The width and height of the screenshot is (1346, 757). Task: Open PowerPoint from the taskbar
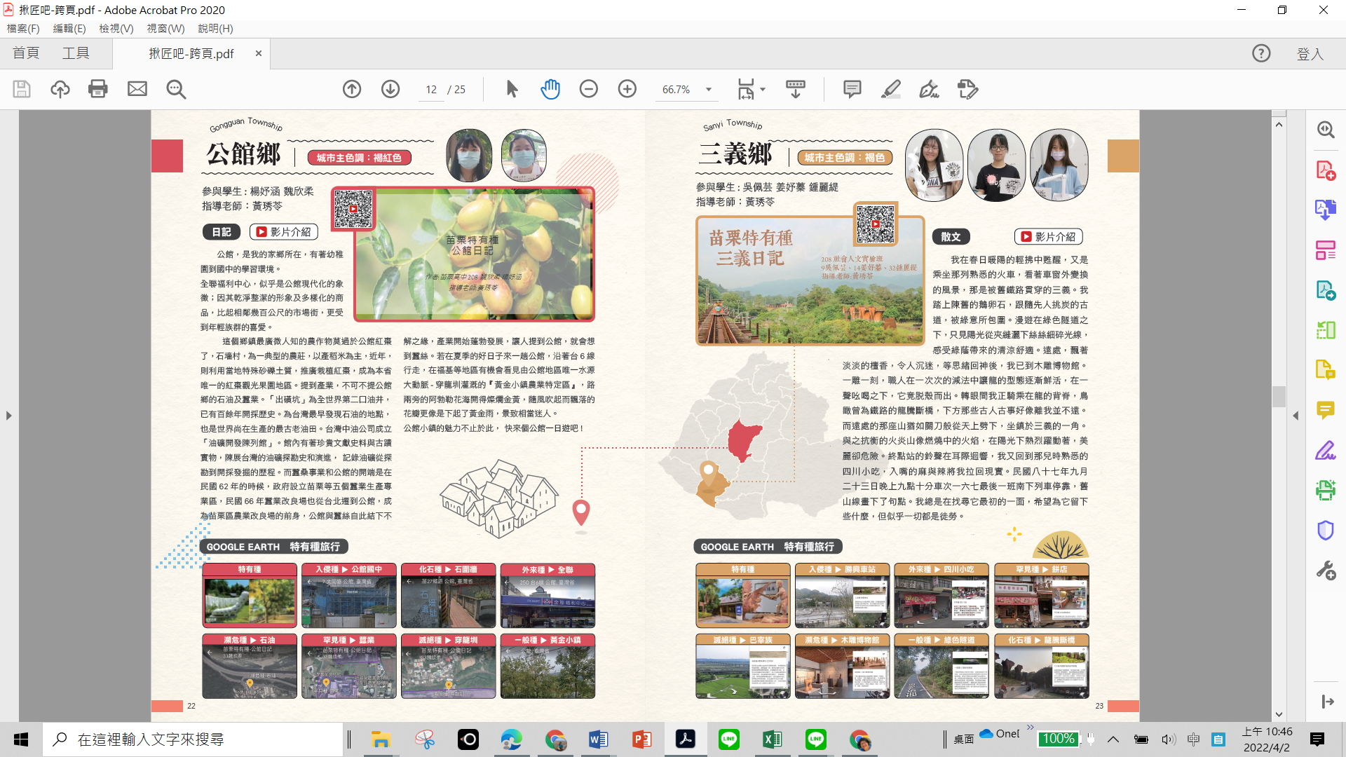pos(641,739)
